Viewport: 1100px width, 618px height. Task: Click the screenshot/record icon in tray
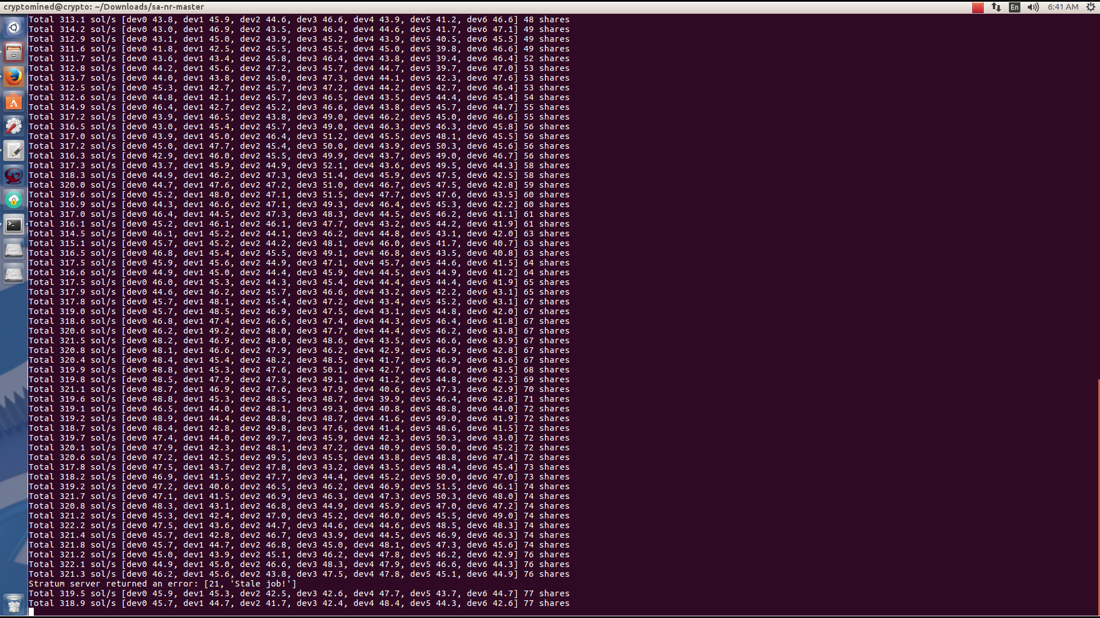pos(977,7)
